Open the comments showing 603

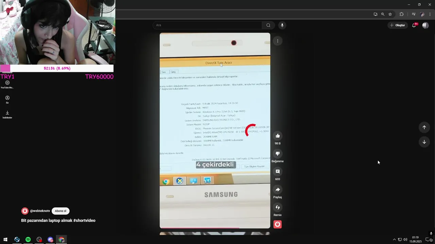tap(278, 172)
